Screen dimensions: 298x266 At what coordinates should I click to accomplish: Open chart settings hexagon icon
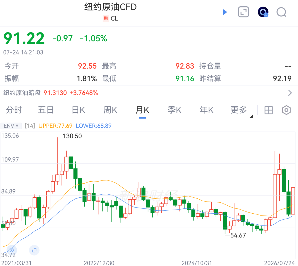click(286, 110)
